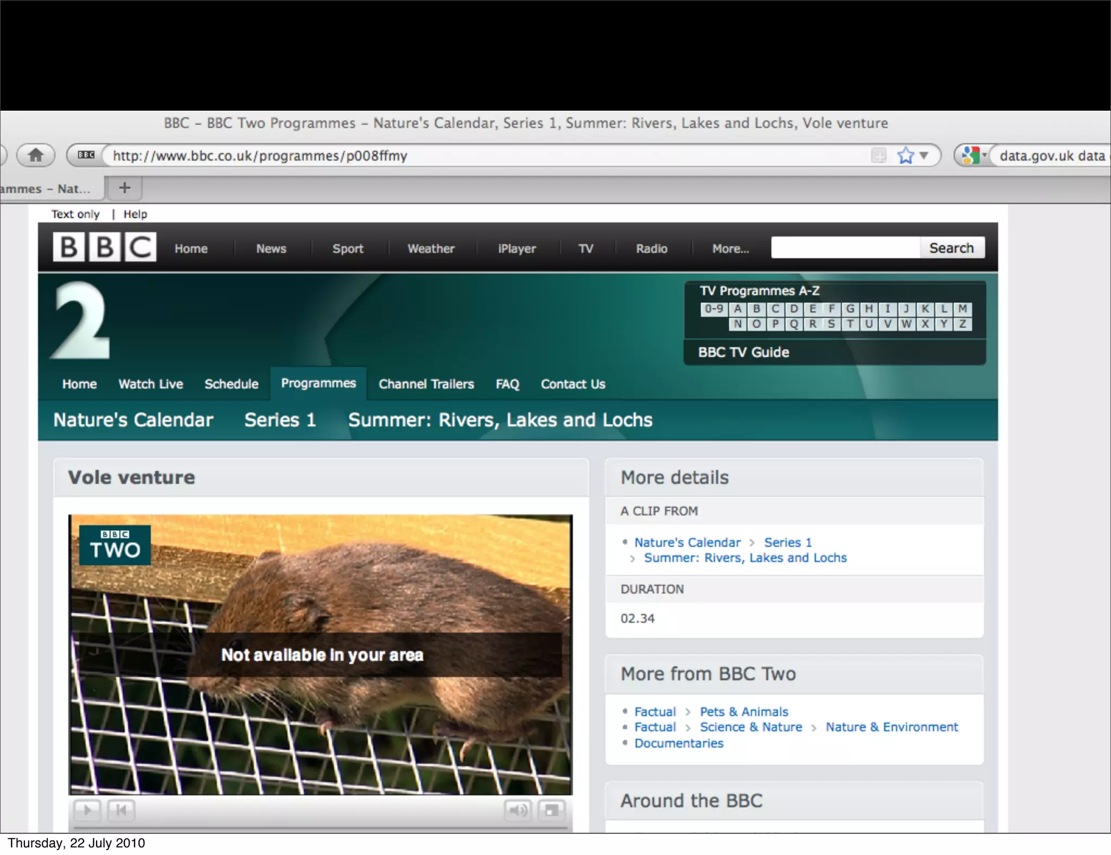Open a new tab with plus button
This screenshot has height=855, width=1111.
[124, 188]
